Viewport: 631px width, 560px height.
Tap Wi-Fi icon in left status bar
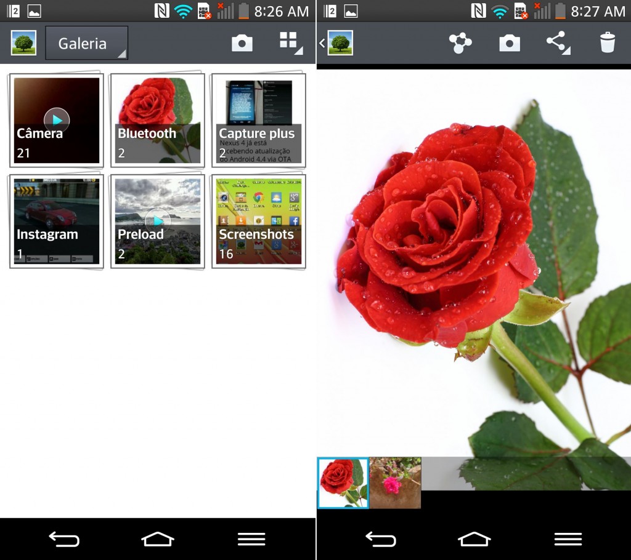[183, 11]
